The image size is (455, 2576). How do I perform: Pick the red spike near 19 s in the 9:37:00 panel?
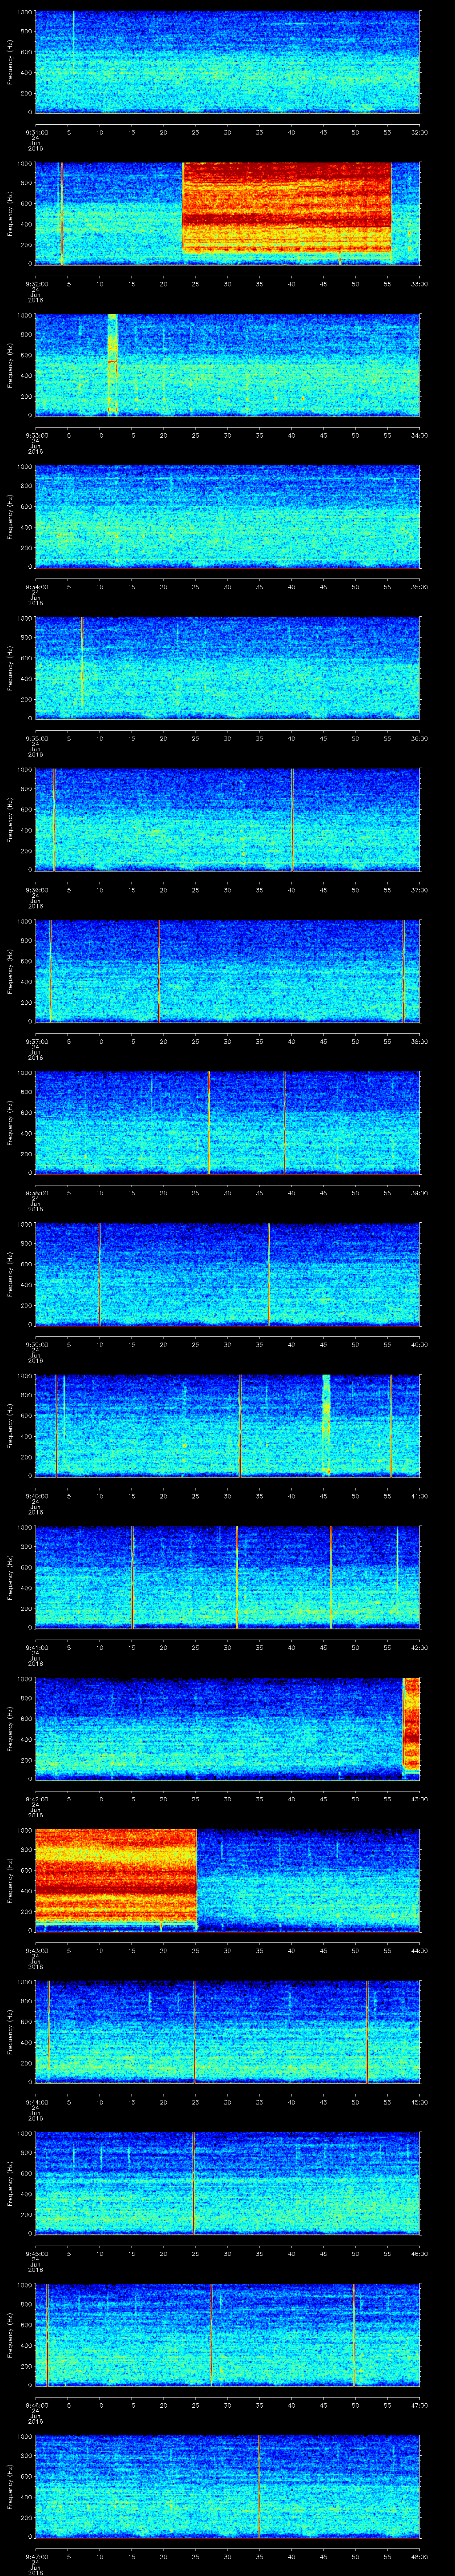tap(158, 971)
